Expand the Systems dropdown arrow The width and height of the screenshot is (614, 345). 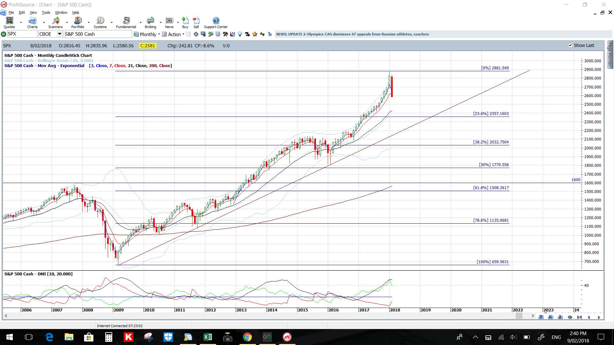point(112,22)
